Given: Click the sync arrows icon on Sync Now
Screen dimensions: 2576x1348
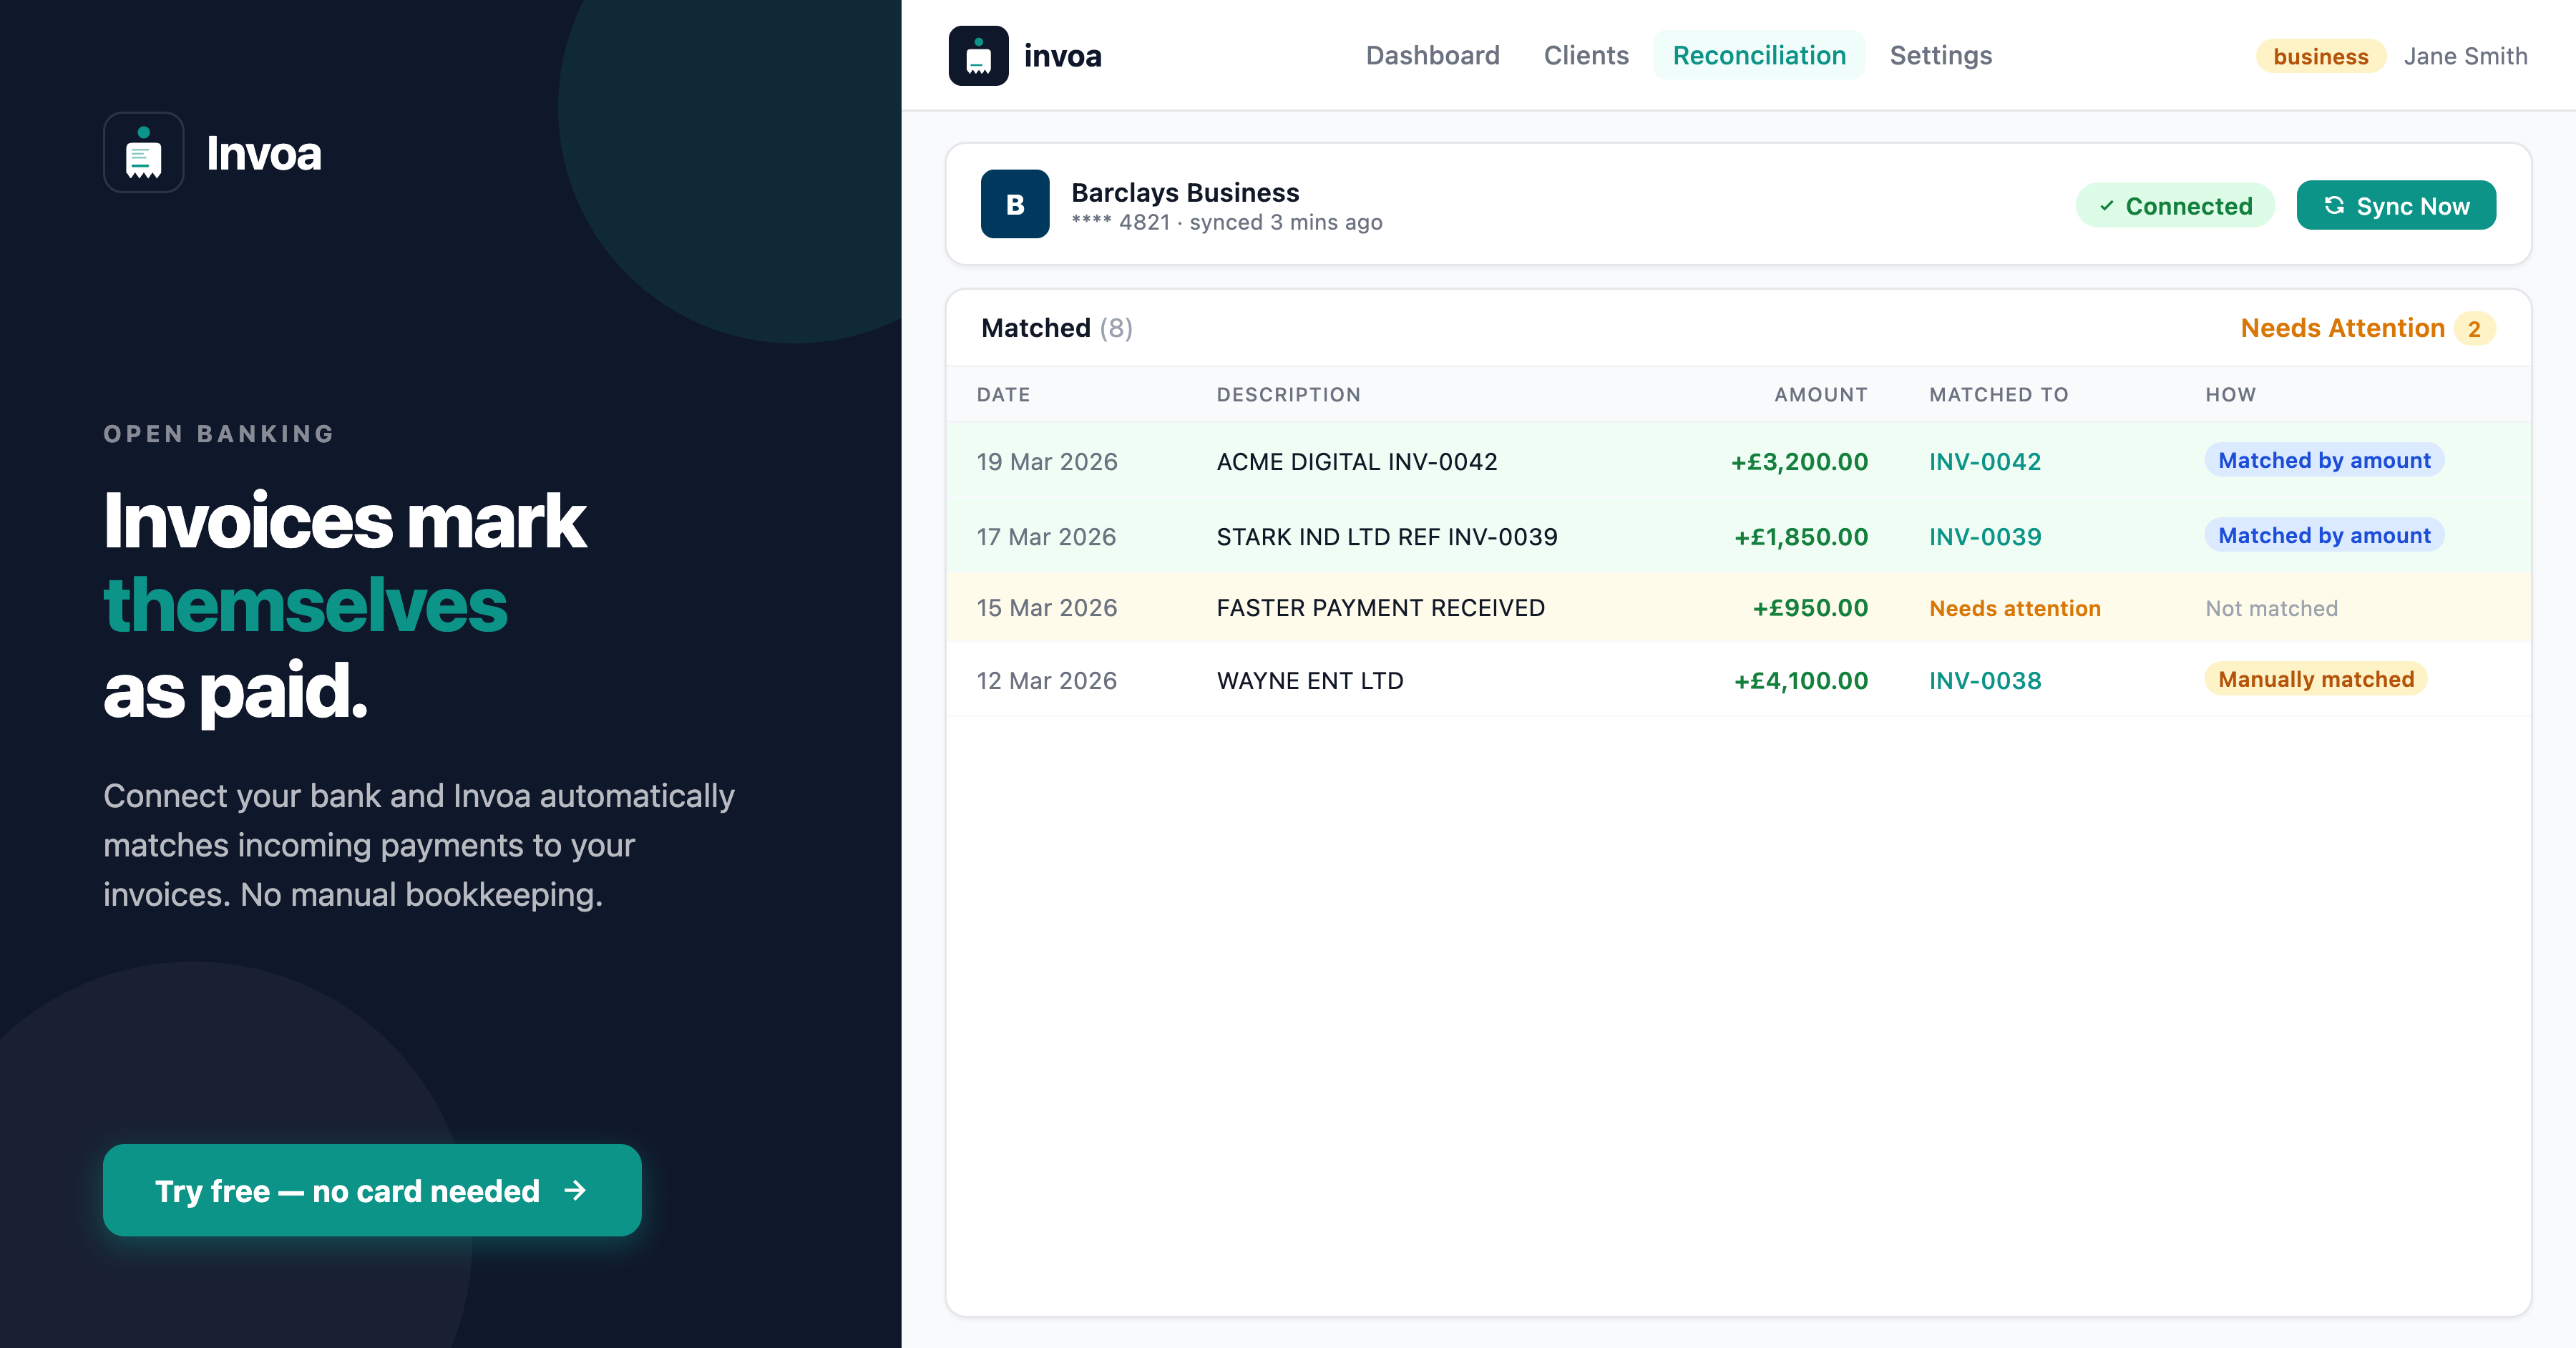Looking at the screenshot, I should click(2334, 205).
